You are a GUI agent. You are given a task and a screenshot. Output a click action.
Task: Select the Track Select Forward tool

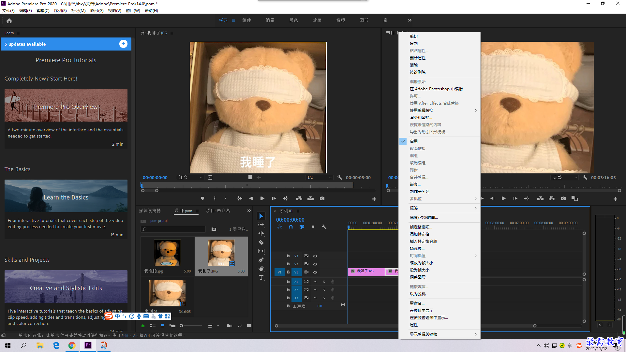point(261,225)
